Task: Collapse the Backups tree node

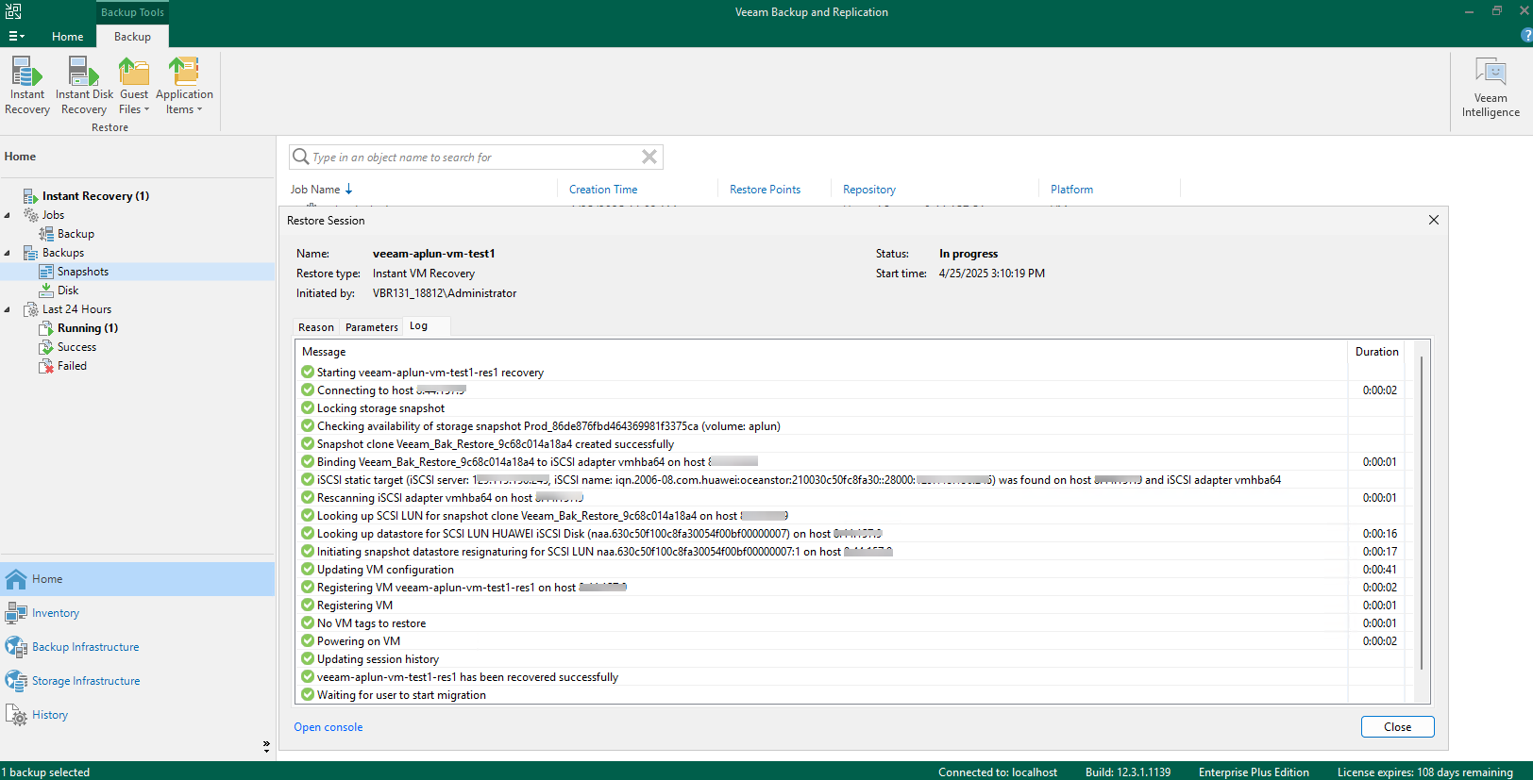Action: click(8, 253)
